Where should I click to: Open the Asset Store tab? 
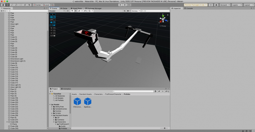76,8
